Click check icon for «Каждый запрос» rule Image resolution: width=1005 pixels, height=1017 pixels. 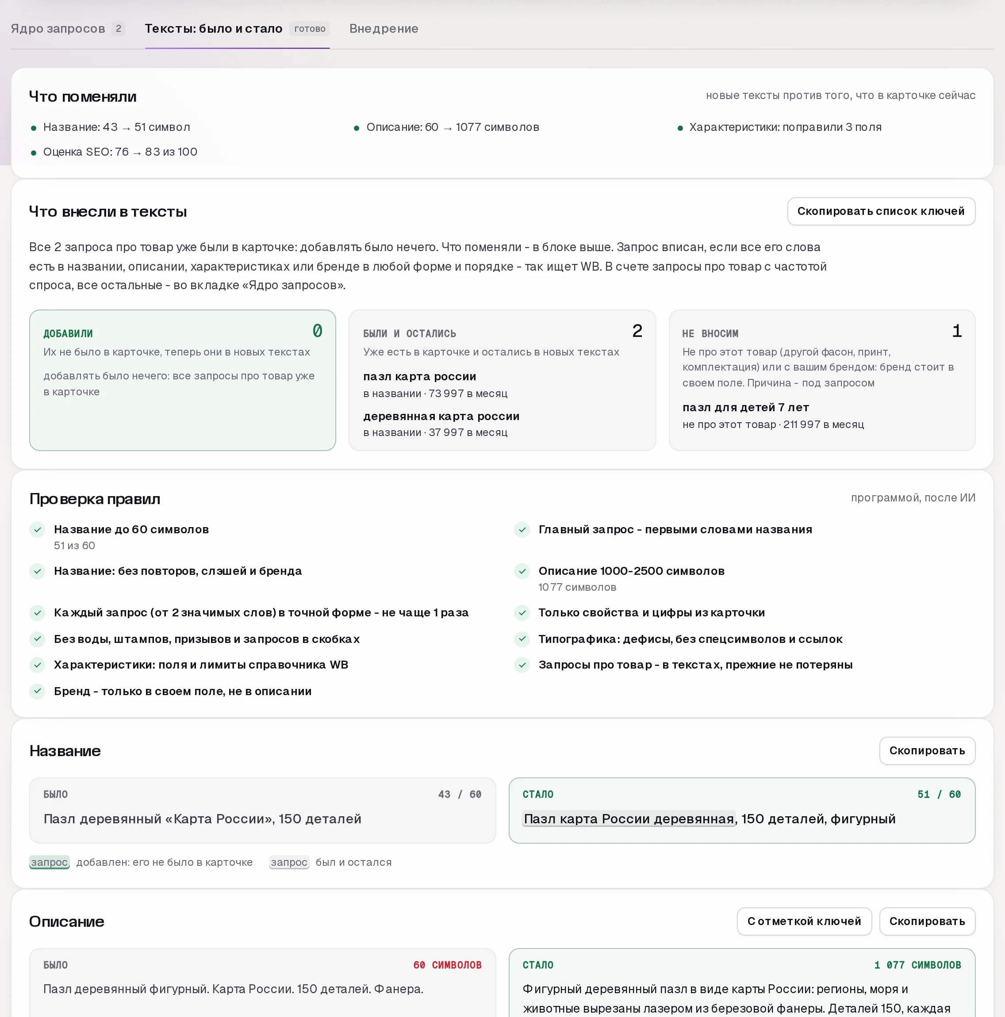38,613
